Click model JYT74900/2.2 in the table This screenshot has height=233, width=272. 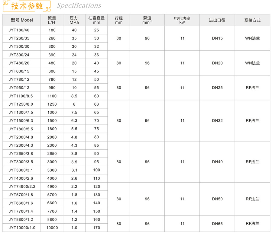click(x=22, y=187)
